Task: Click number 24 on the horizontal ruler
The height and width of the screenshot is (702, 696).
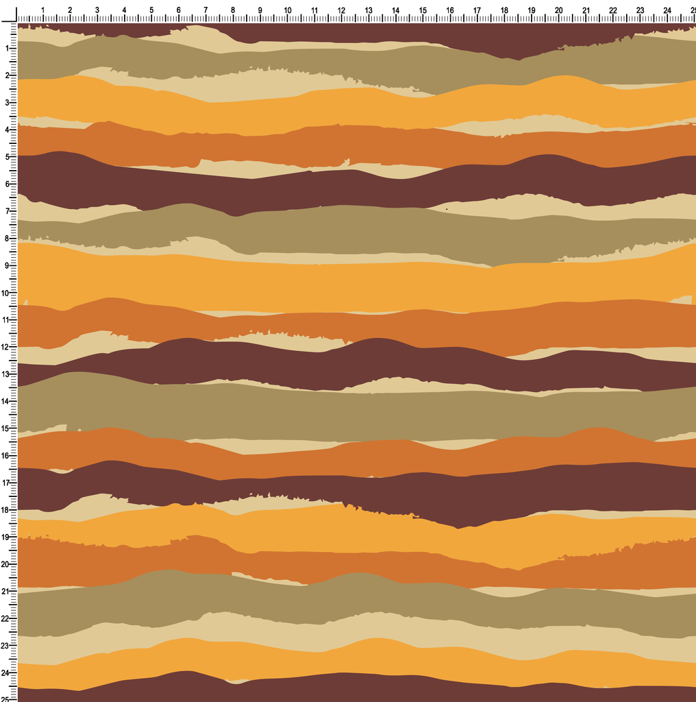Action: point(667,10)
